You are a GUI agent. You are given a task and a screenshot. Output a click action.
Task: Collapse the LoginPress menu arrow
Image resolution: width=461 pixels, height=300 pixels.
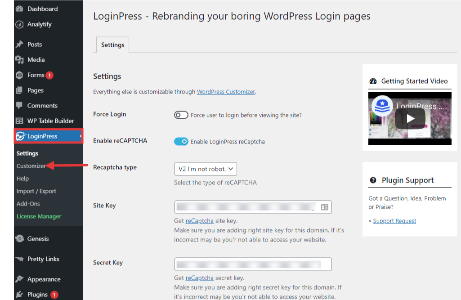[80, 136]
